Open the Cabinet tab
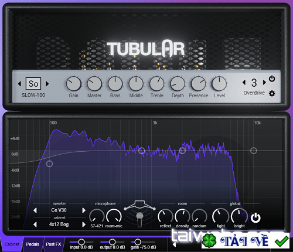Screen dimensions: 293x252 tap(12, 244)
